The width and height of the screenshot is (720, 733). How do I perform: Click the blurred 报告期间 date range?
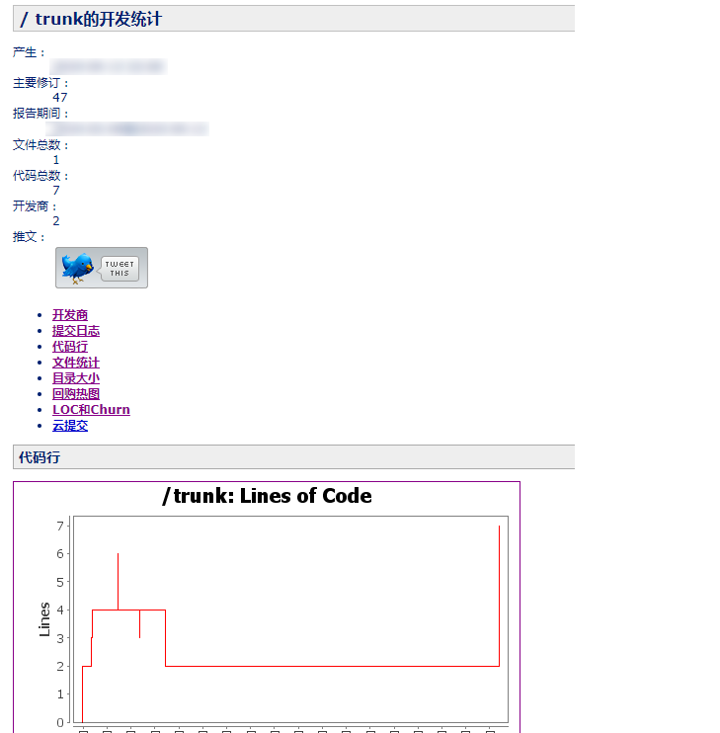pyautogui.click(x=128, y=128)
